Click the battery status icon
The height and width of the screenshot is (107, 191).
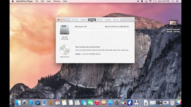coord(155,1)
